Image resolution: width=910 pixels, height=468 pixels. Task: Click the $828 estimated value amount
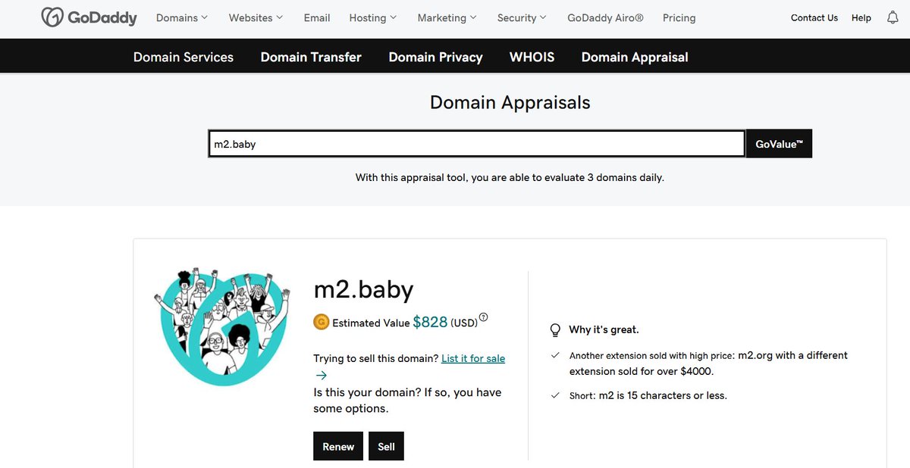430,322
